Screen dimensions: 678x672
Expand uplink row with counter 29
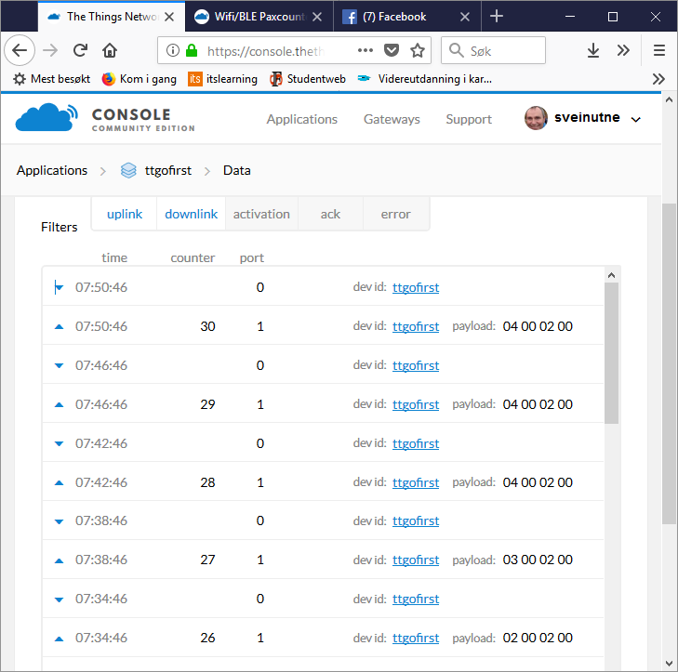pyautogui.click(x=323, y=404)
